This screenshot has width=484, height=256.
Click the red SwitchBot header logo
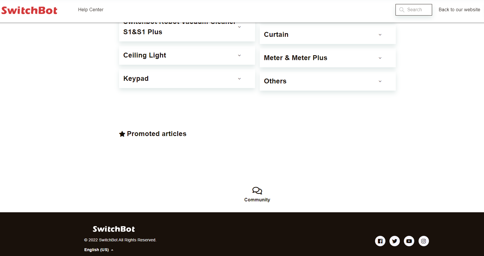29,10
